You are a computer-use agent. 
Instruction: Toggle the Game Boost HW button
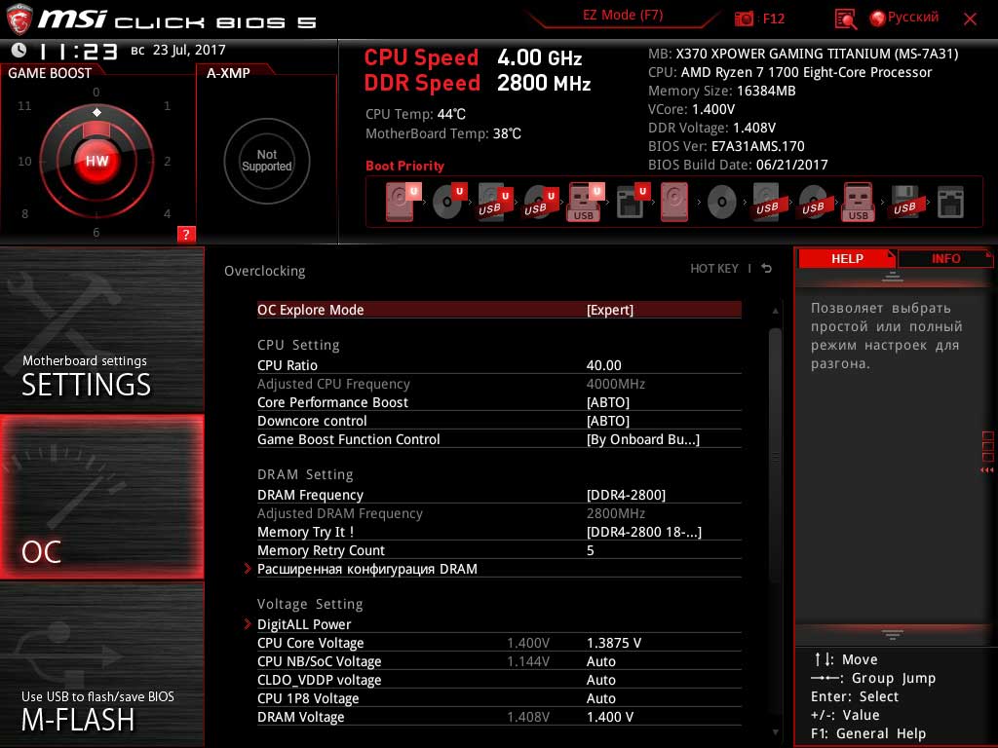[96, 161]
